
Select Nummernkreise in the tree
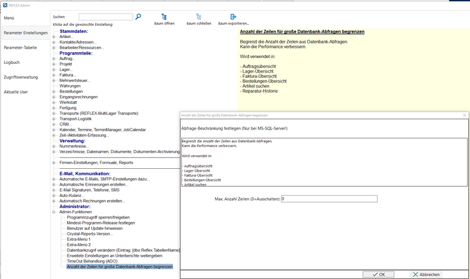[x=75, y=146]
